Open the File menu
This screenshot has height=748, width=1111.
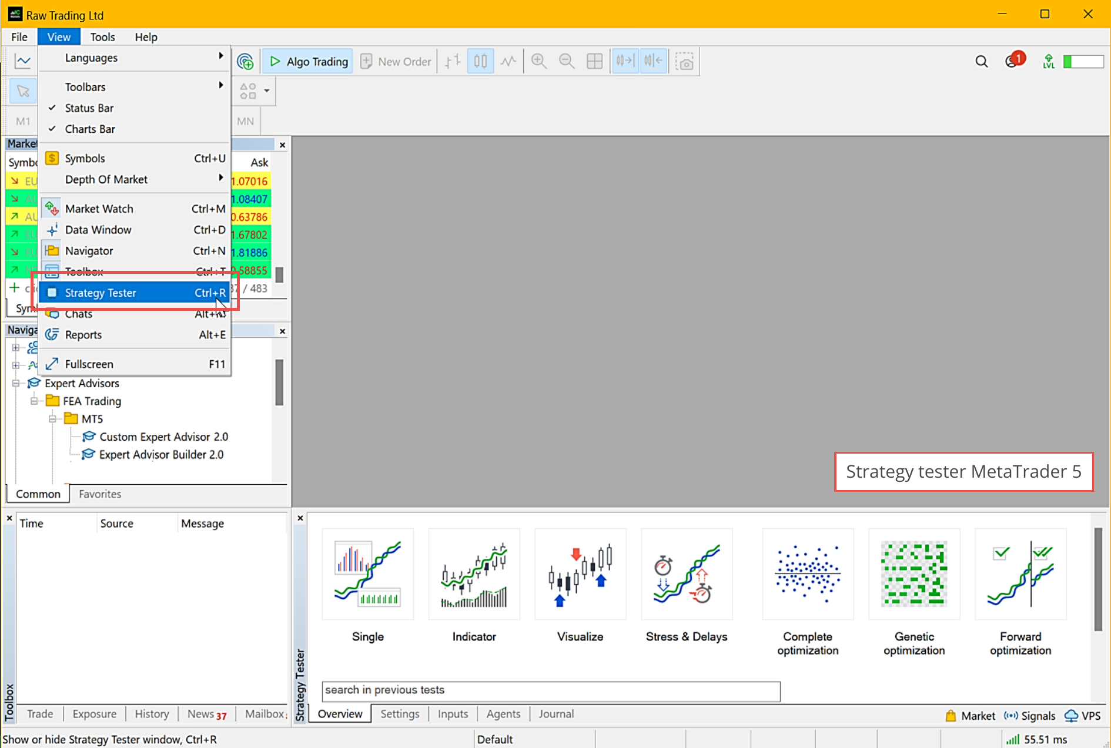pyautogui.click(x=19, y=37)
